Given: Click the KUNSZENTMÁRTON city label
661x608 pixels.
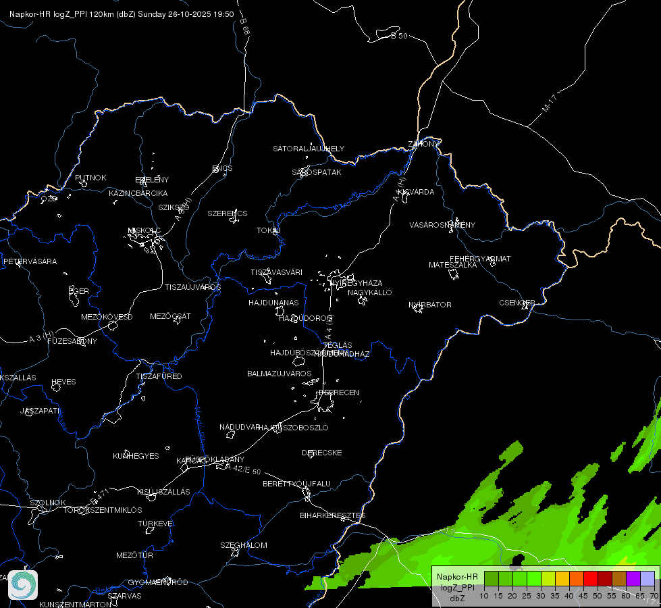Looking at the screenshot, I should (76, 604).
